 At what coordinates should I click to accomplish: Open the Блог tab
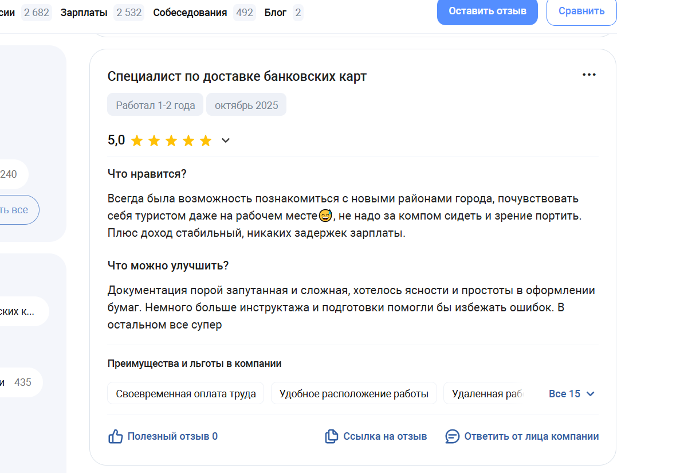point(276,13)
